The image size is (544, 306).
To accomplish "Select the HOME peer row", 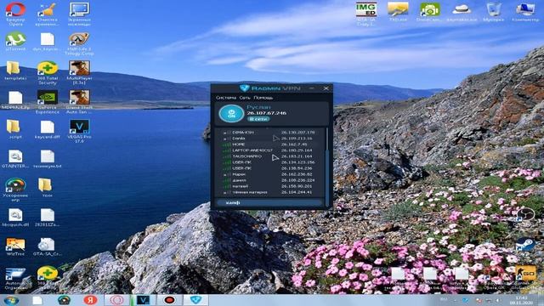I will (x=271, y=144).
